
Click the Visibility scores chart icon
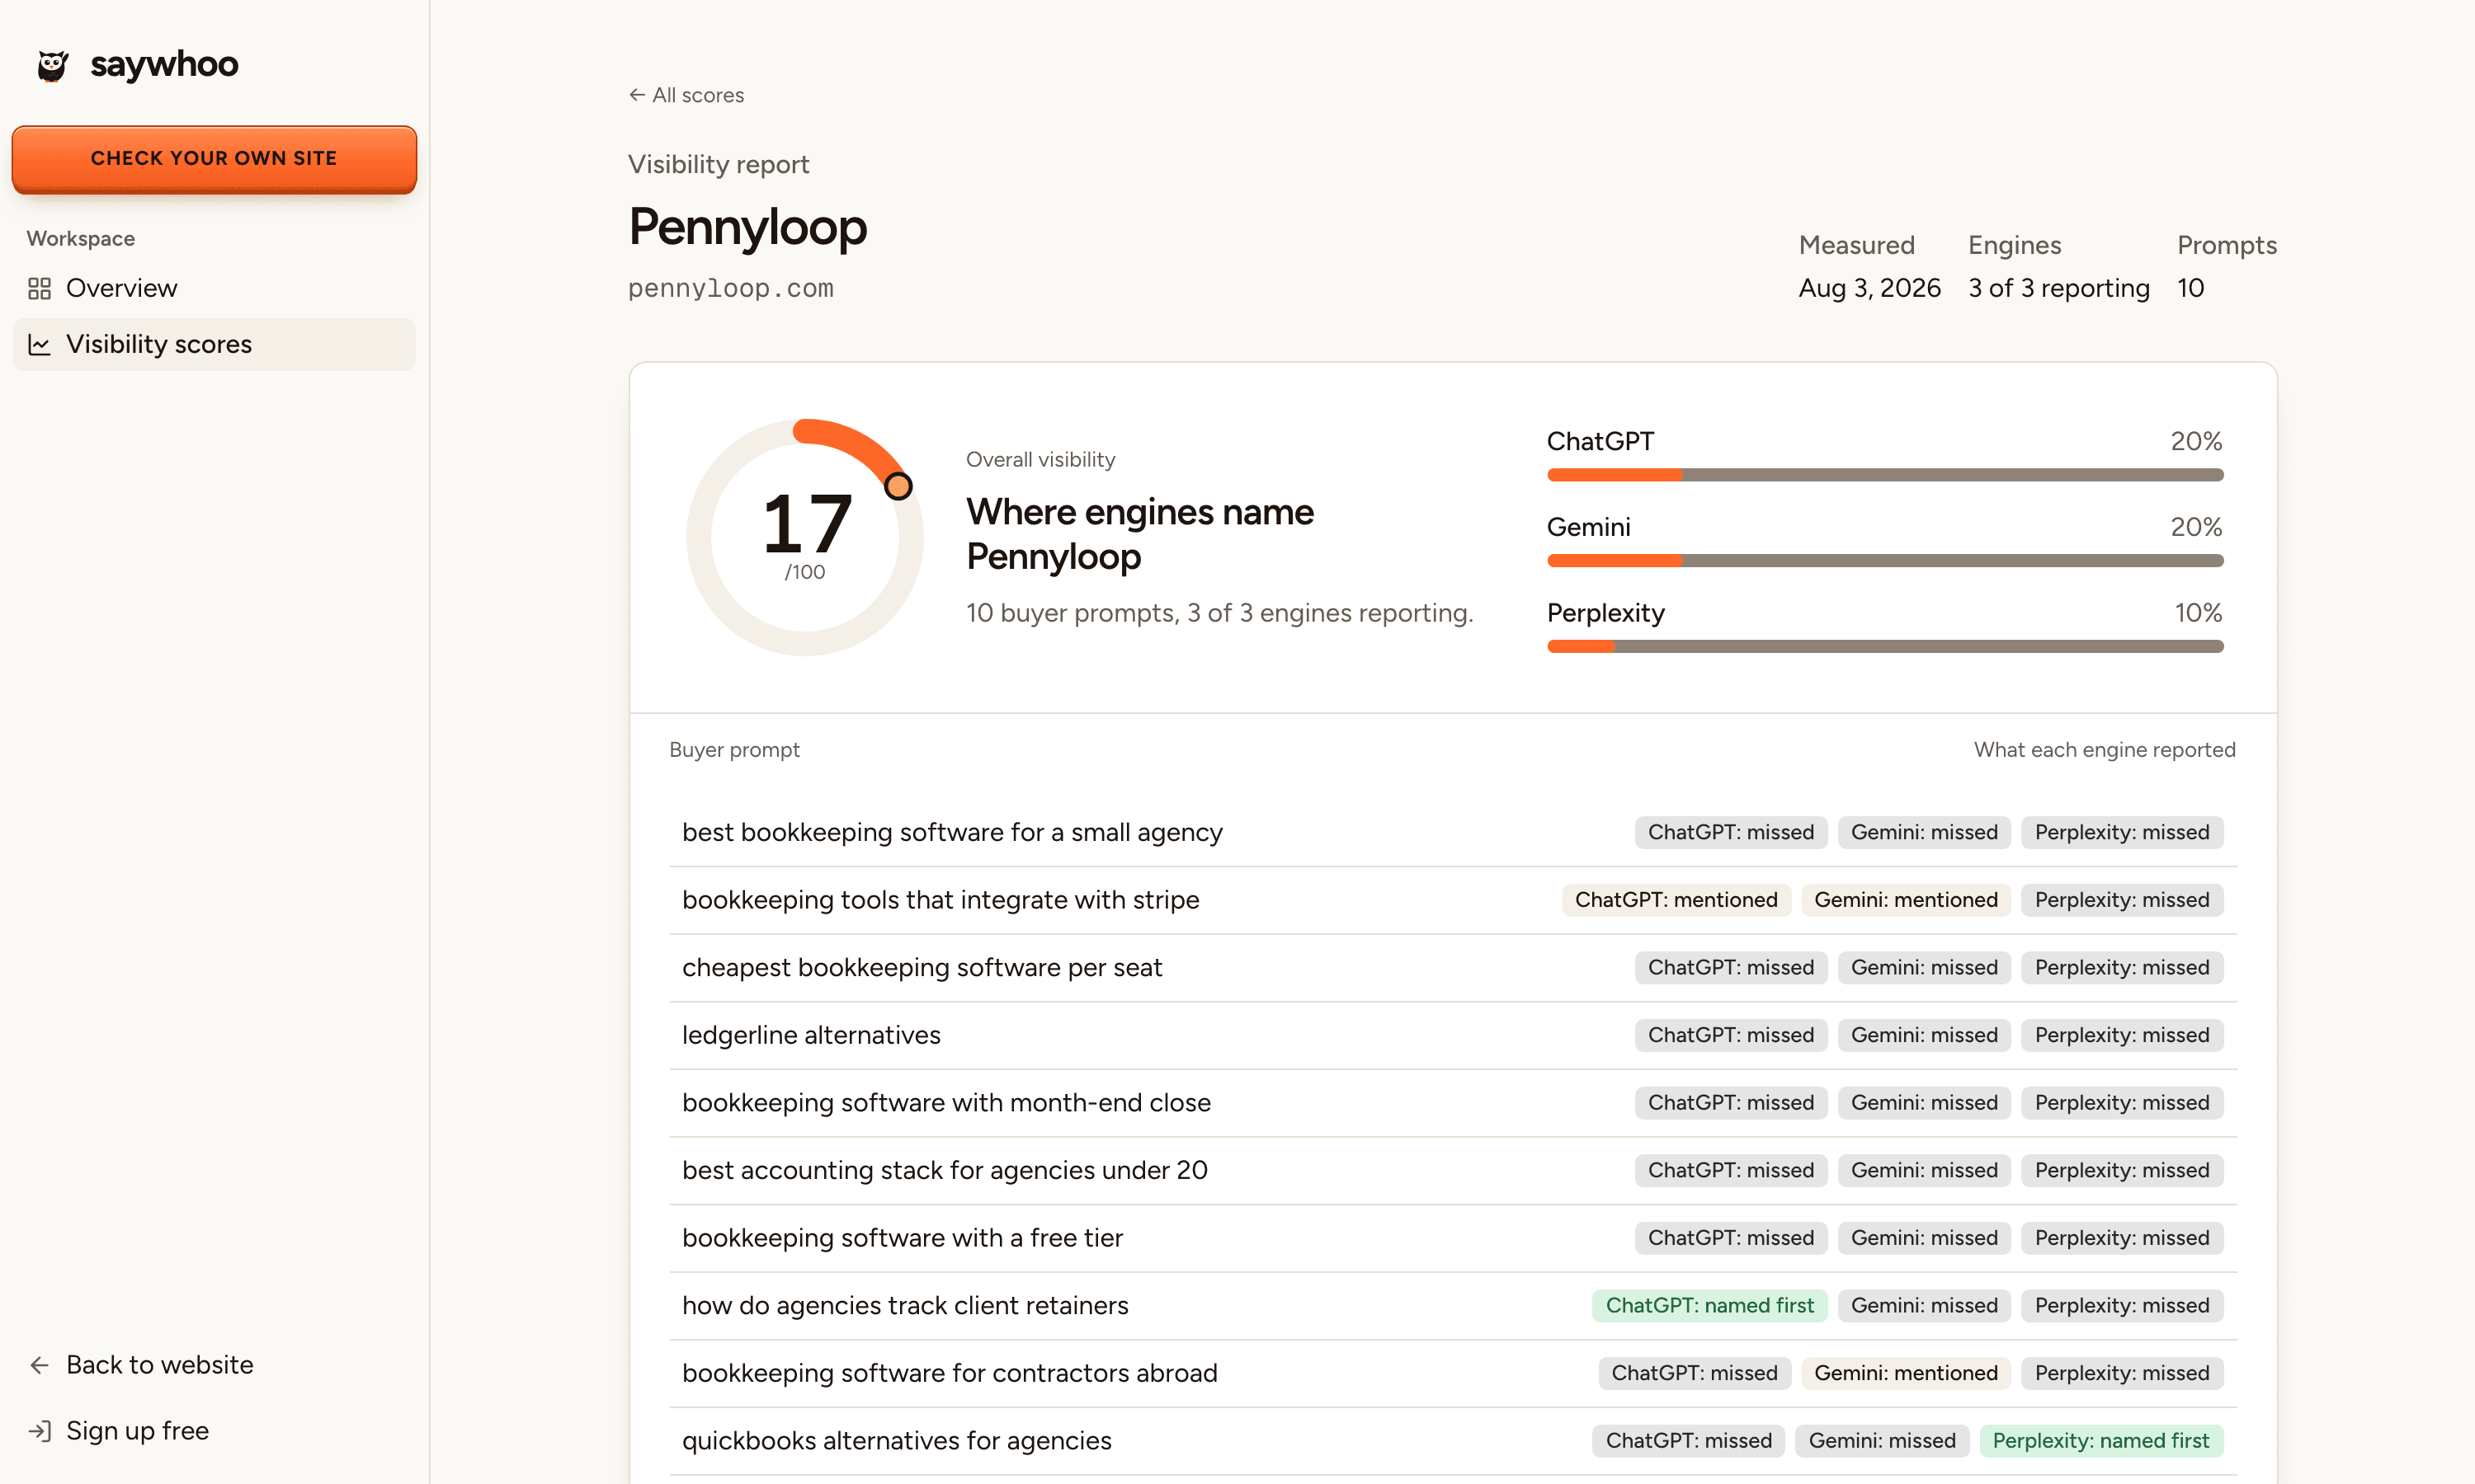tap(39, 345)
